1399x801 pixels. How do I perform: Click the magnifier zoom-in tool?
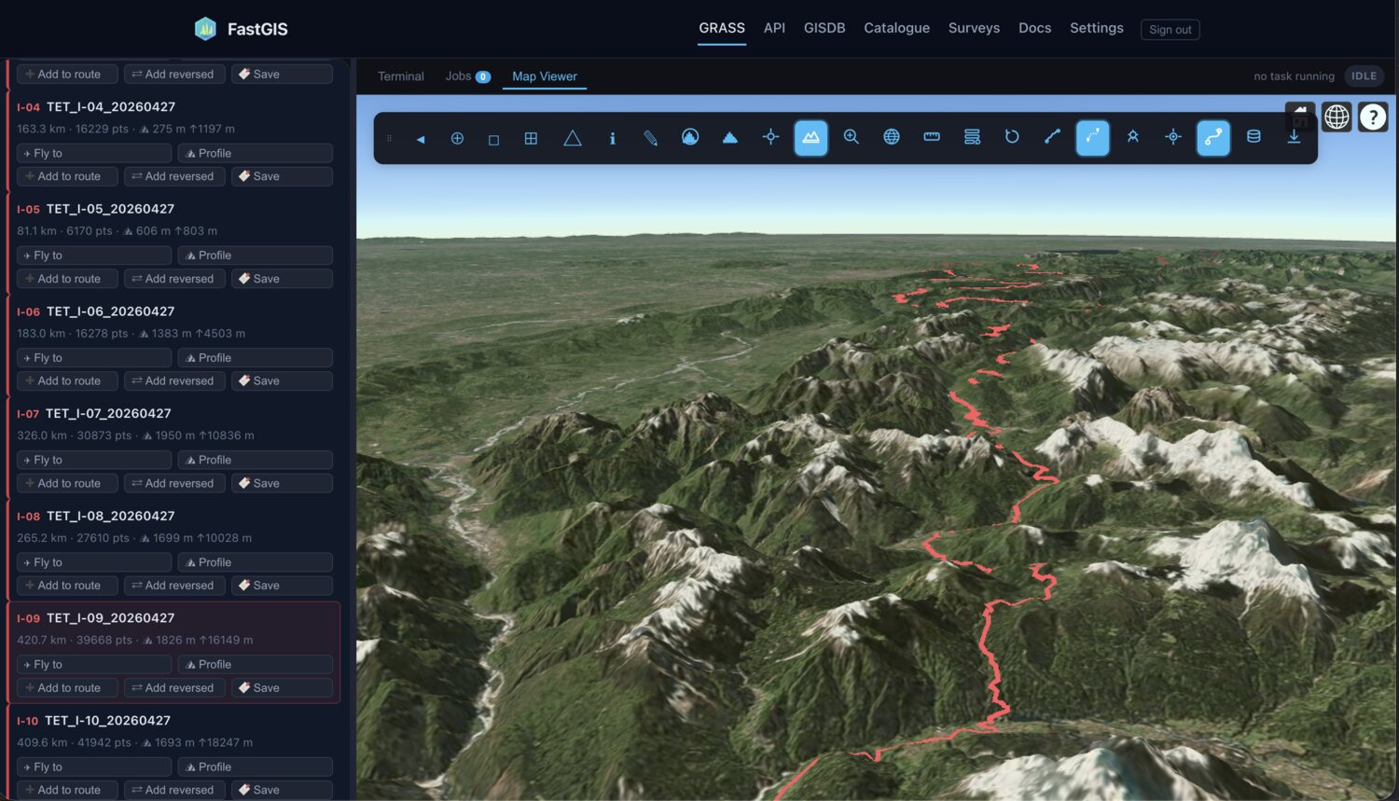pos(851,137)
